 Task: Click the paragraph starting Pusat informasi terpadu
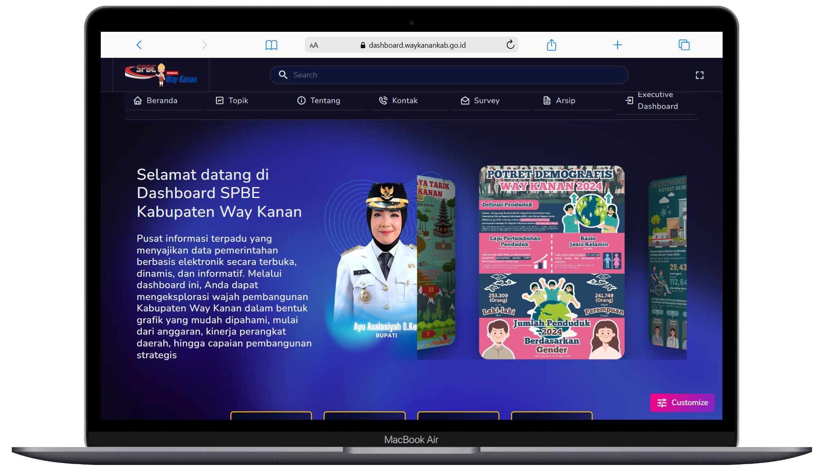click(224, 297)
